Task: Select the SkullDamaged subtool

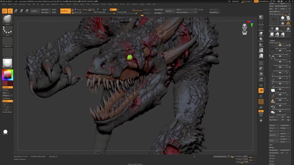Action: 280,113
